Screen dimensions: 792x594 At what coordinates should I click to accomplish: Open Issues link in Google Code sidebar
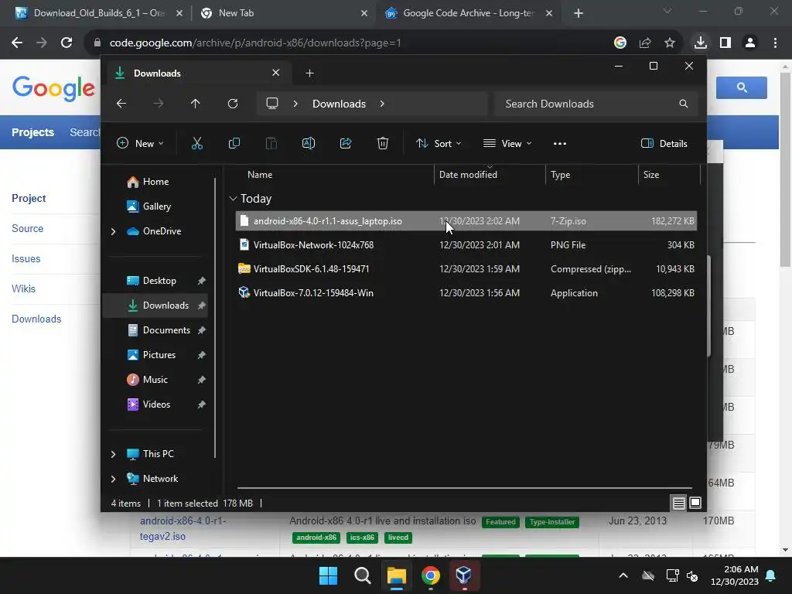pyautogui.click(x=26, y=258)
